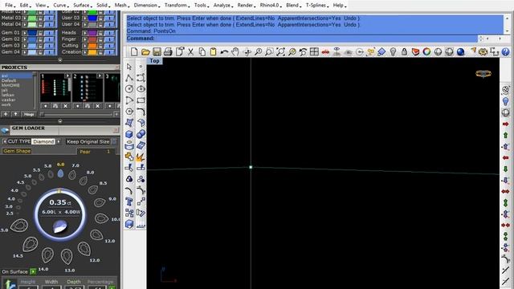Toggle the Keep Original Size checkbox
Viewport: 514px width, 289px height.
tap(114, 141)
